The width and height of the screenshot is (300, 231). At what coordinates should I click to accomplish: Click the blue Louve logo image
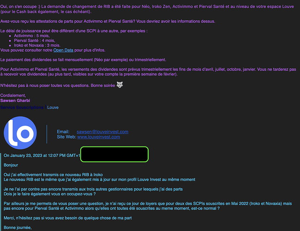20,133
